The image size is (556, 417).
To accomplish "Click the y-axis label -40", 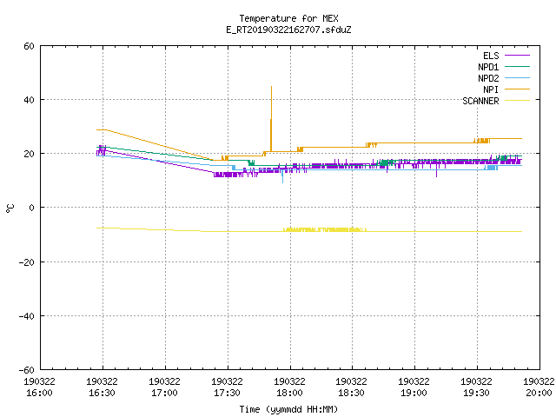I will [27, 316].
